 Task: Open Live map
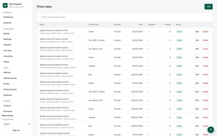pyautogui.click(x=7, y=51)
